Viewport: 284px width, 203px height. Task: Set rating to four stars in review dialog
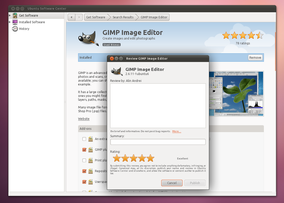(142, 158)
